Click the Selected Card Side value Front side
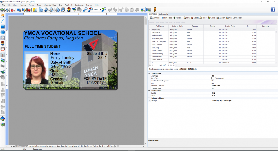Screen dimensions: 278x151 pos(216,86)
